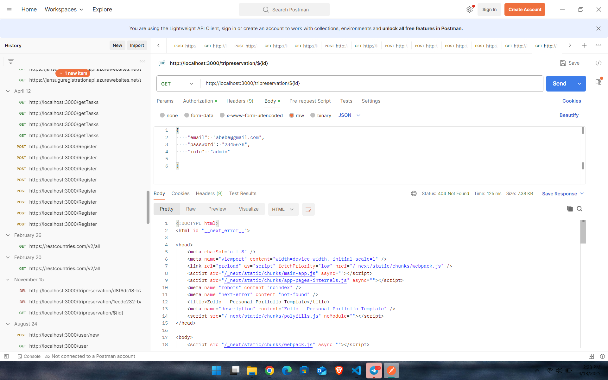The width and height of the screenshot is (608, 380).
Task: Open Postman settings gear icon
Action: click(470, 9)
